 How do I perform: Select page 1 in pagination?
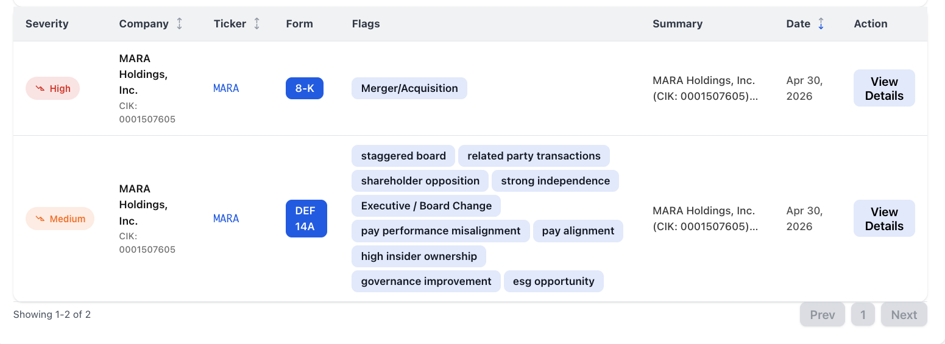click(x=863, y=315)
